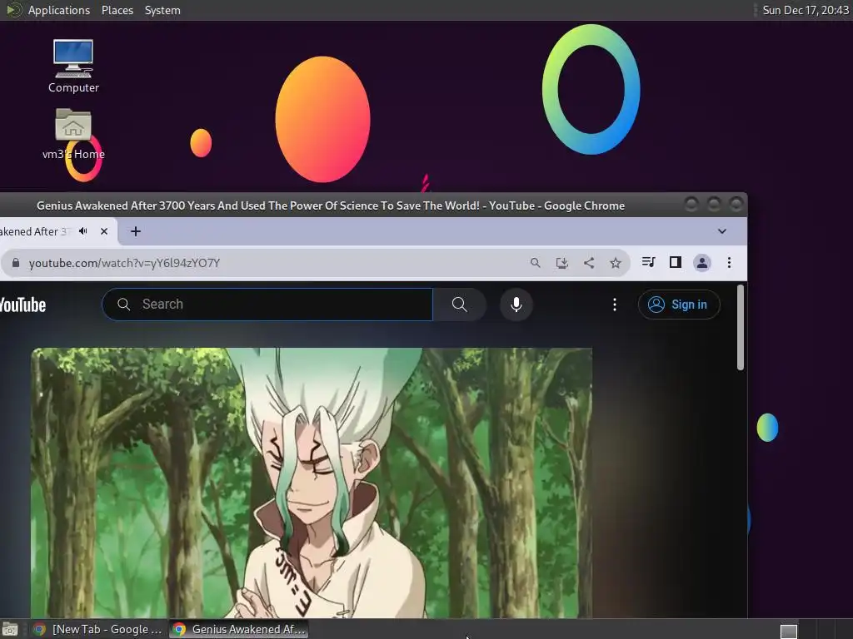853x639 pixels.
Task: Open Chrome's three-dot menu
Action: pyautogui.click(x=729, y=263)
